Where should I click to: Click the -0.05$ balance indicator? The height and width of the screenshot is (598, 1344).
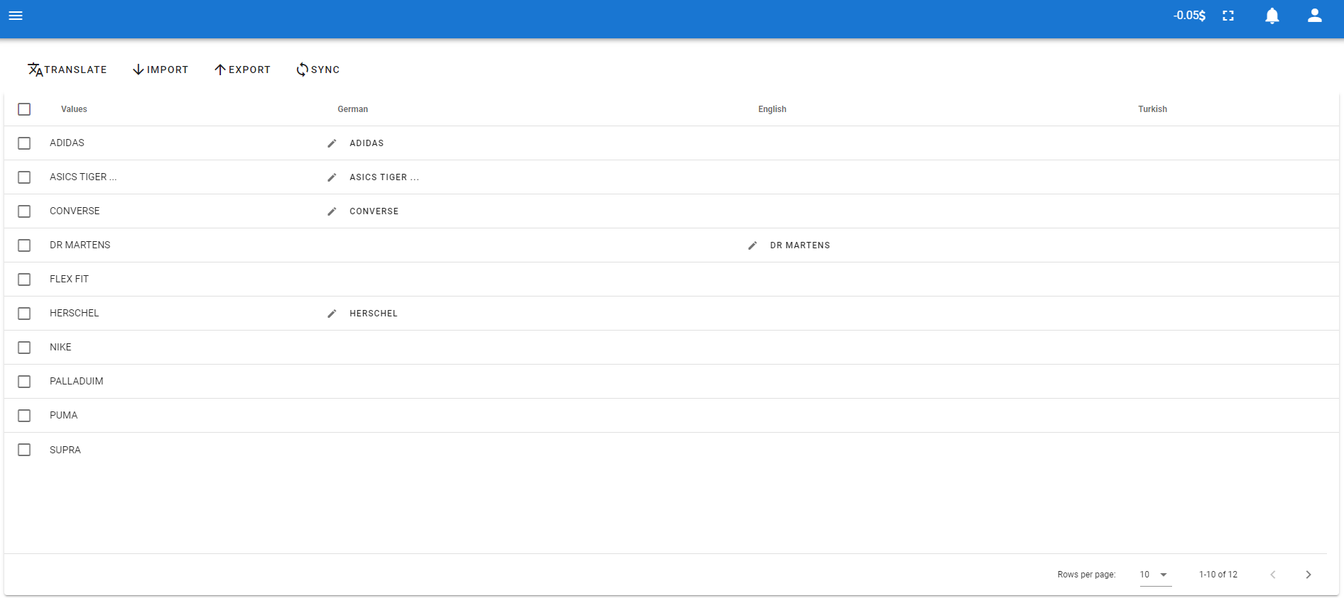coord(1189,16)
